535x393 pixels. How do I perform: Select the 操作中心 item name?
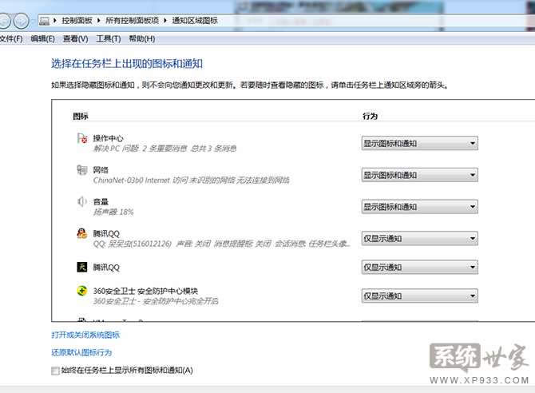tap(108, 138)
